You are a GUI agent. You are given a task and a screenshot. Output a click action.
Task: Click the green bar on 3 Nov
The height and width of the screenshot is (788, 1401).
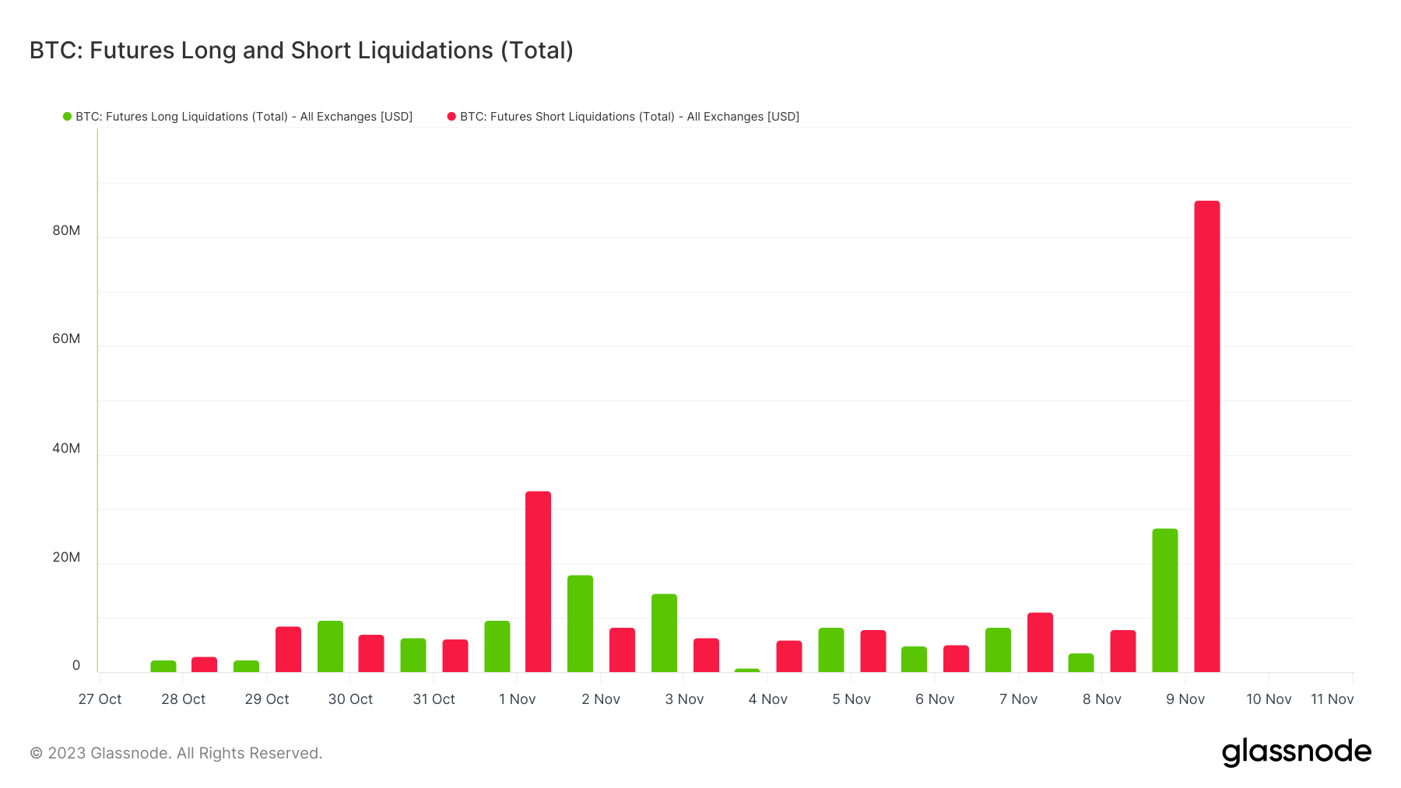pyautogui.click(x=664, y=633)
